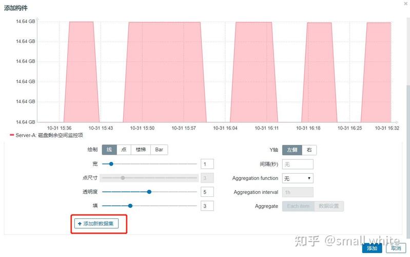410x257 pixels.
Task: Click 添加新数据集 button
Action: pyautogui.click(x=96, y=224)
